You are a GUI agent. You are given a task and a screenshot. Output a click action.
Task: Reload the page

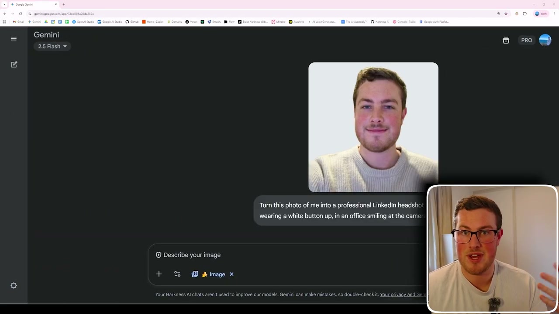[x=20, y=14]
